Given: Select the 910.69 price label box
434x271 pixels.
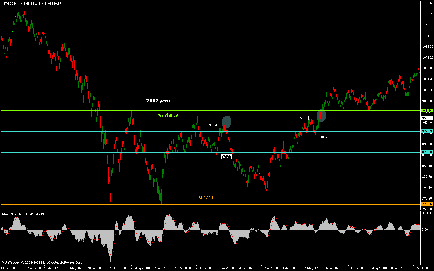Looking at the screenshot, I should 323,137.
